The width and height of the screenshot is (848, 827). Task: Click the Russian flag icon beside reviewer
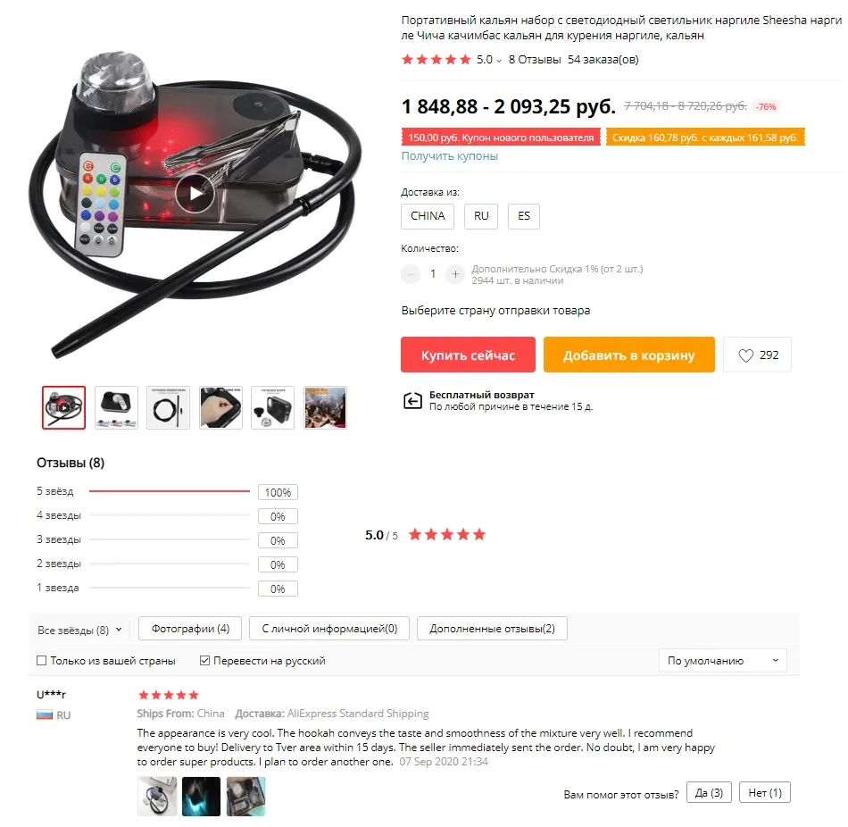click(45, 715)
